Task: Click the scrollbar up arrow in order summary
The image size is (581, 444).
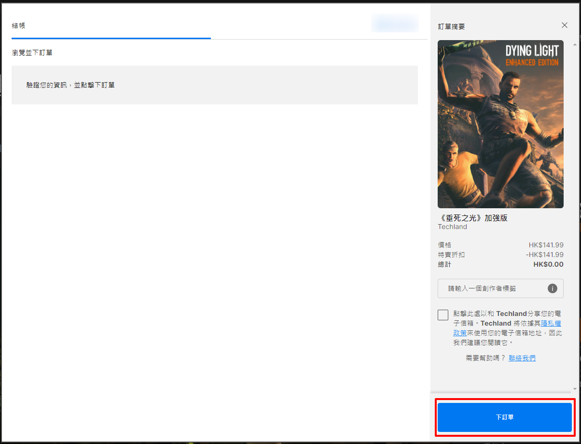Action: [575, 45]
